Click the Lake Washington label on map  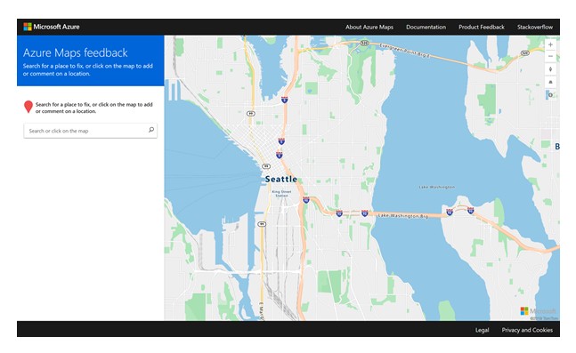pos(437,187)
